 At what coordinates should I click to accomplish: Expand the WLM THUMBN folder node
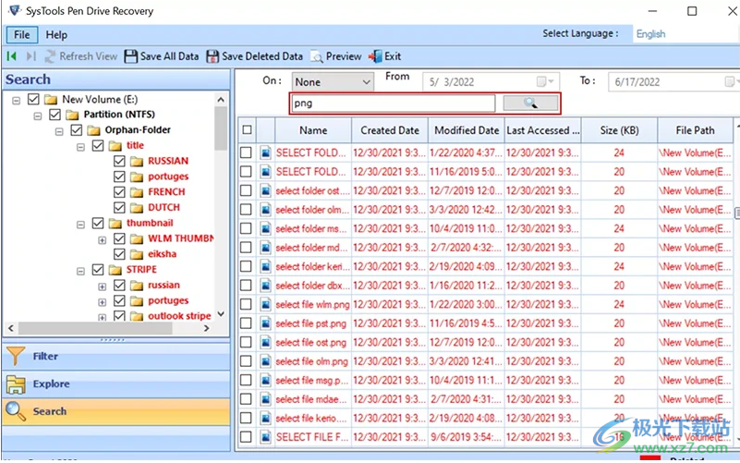103,239
